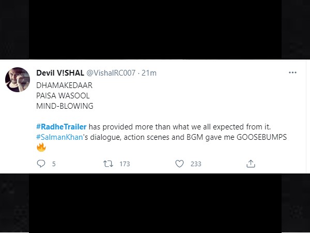Click the reply count of 5

pos(54,164)
